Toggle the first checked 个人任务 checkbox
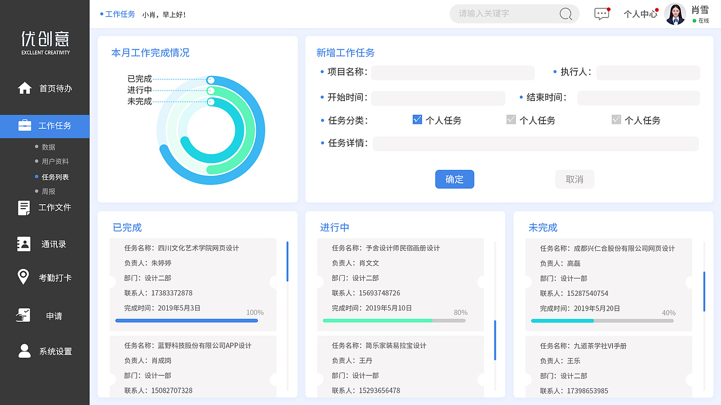 tap(417, 119)
